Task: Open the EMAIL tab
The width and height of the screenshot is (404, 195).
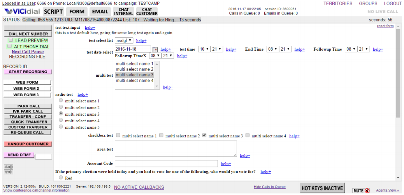Action: [100, 11]
